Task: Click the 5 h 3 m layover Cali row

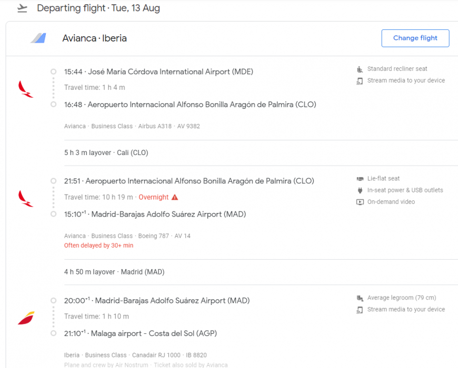Action: 106,153
